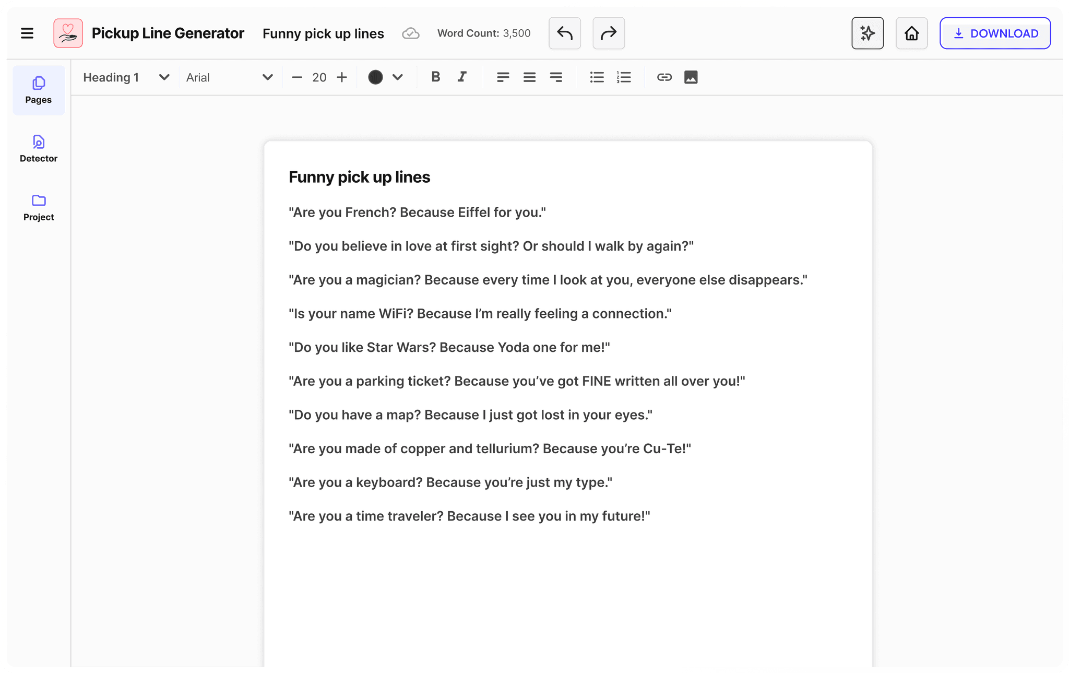The image size is (1069, 673).
Task: Click the Word Count: 3,500 label
Action: 484,33
